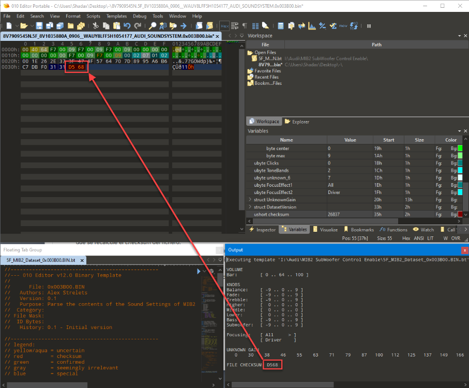The image size is (469, 388).
Task: Run a template with the yellow scroll icon
Action: [209, 26]
